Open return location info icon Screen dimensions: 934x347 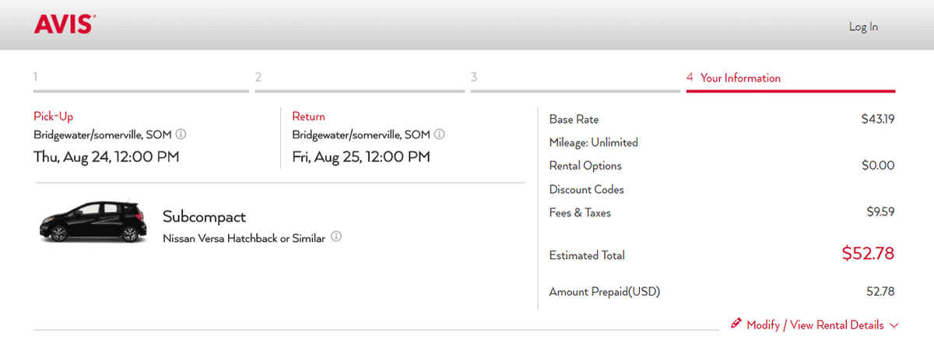pyautogui.click(x=440, y=135)
